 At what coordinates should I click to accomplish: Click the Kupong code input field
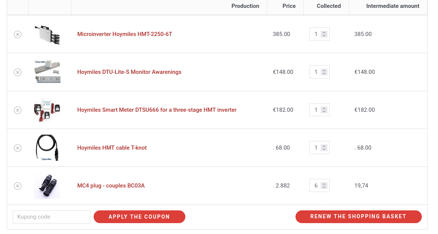(52, 217)
